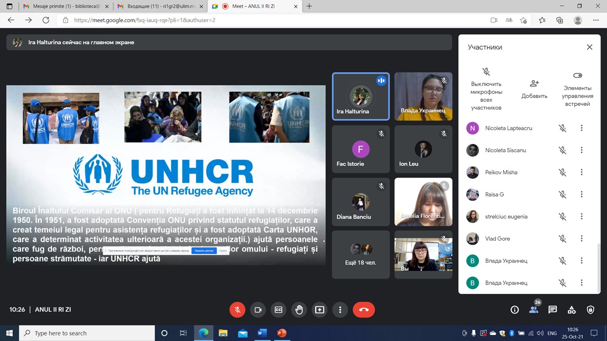Open more options for Nicoleta Lapteacru
The image size is (607, 341).
point(581,128)
